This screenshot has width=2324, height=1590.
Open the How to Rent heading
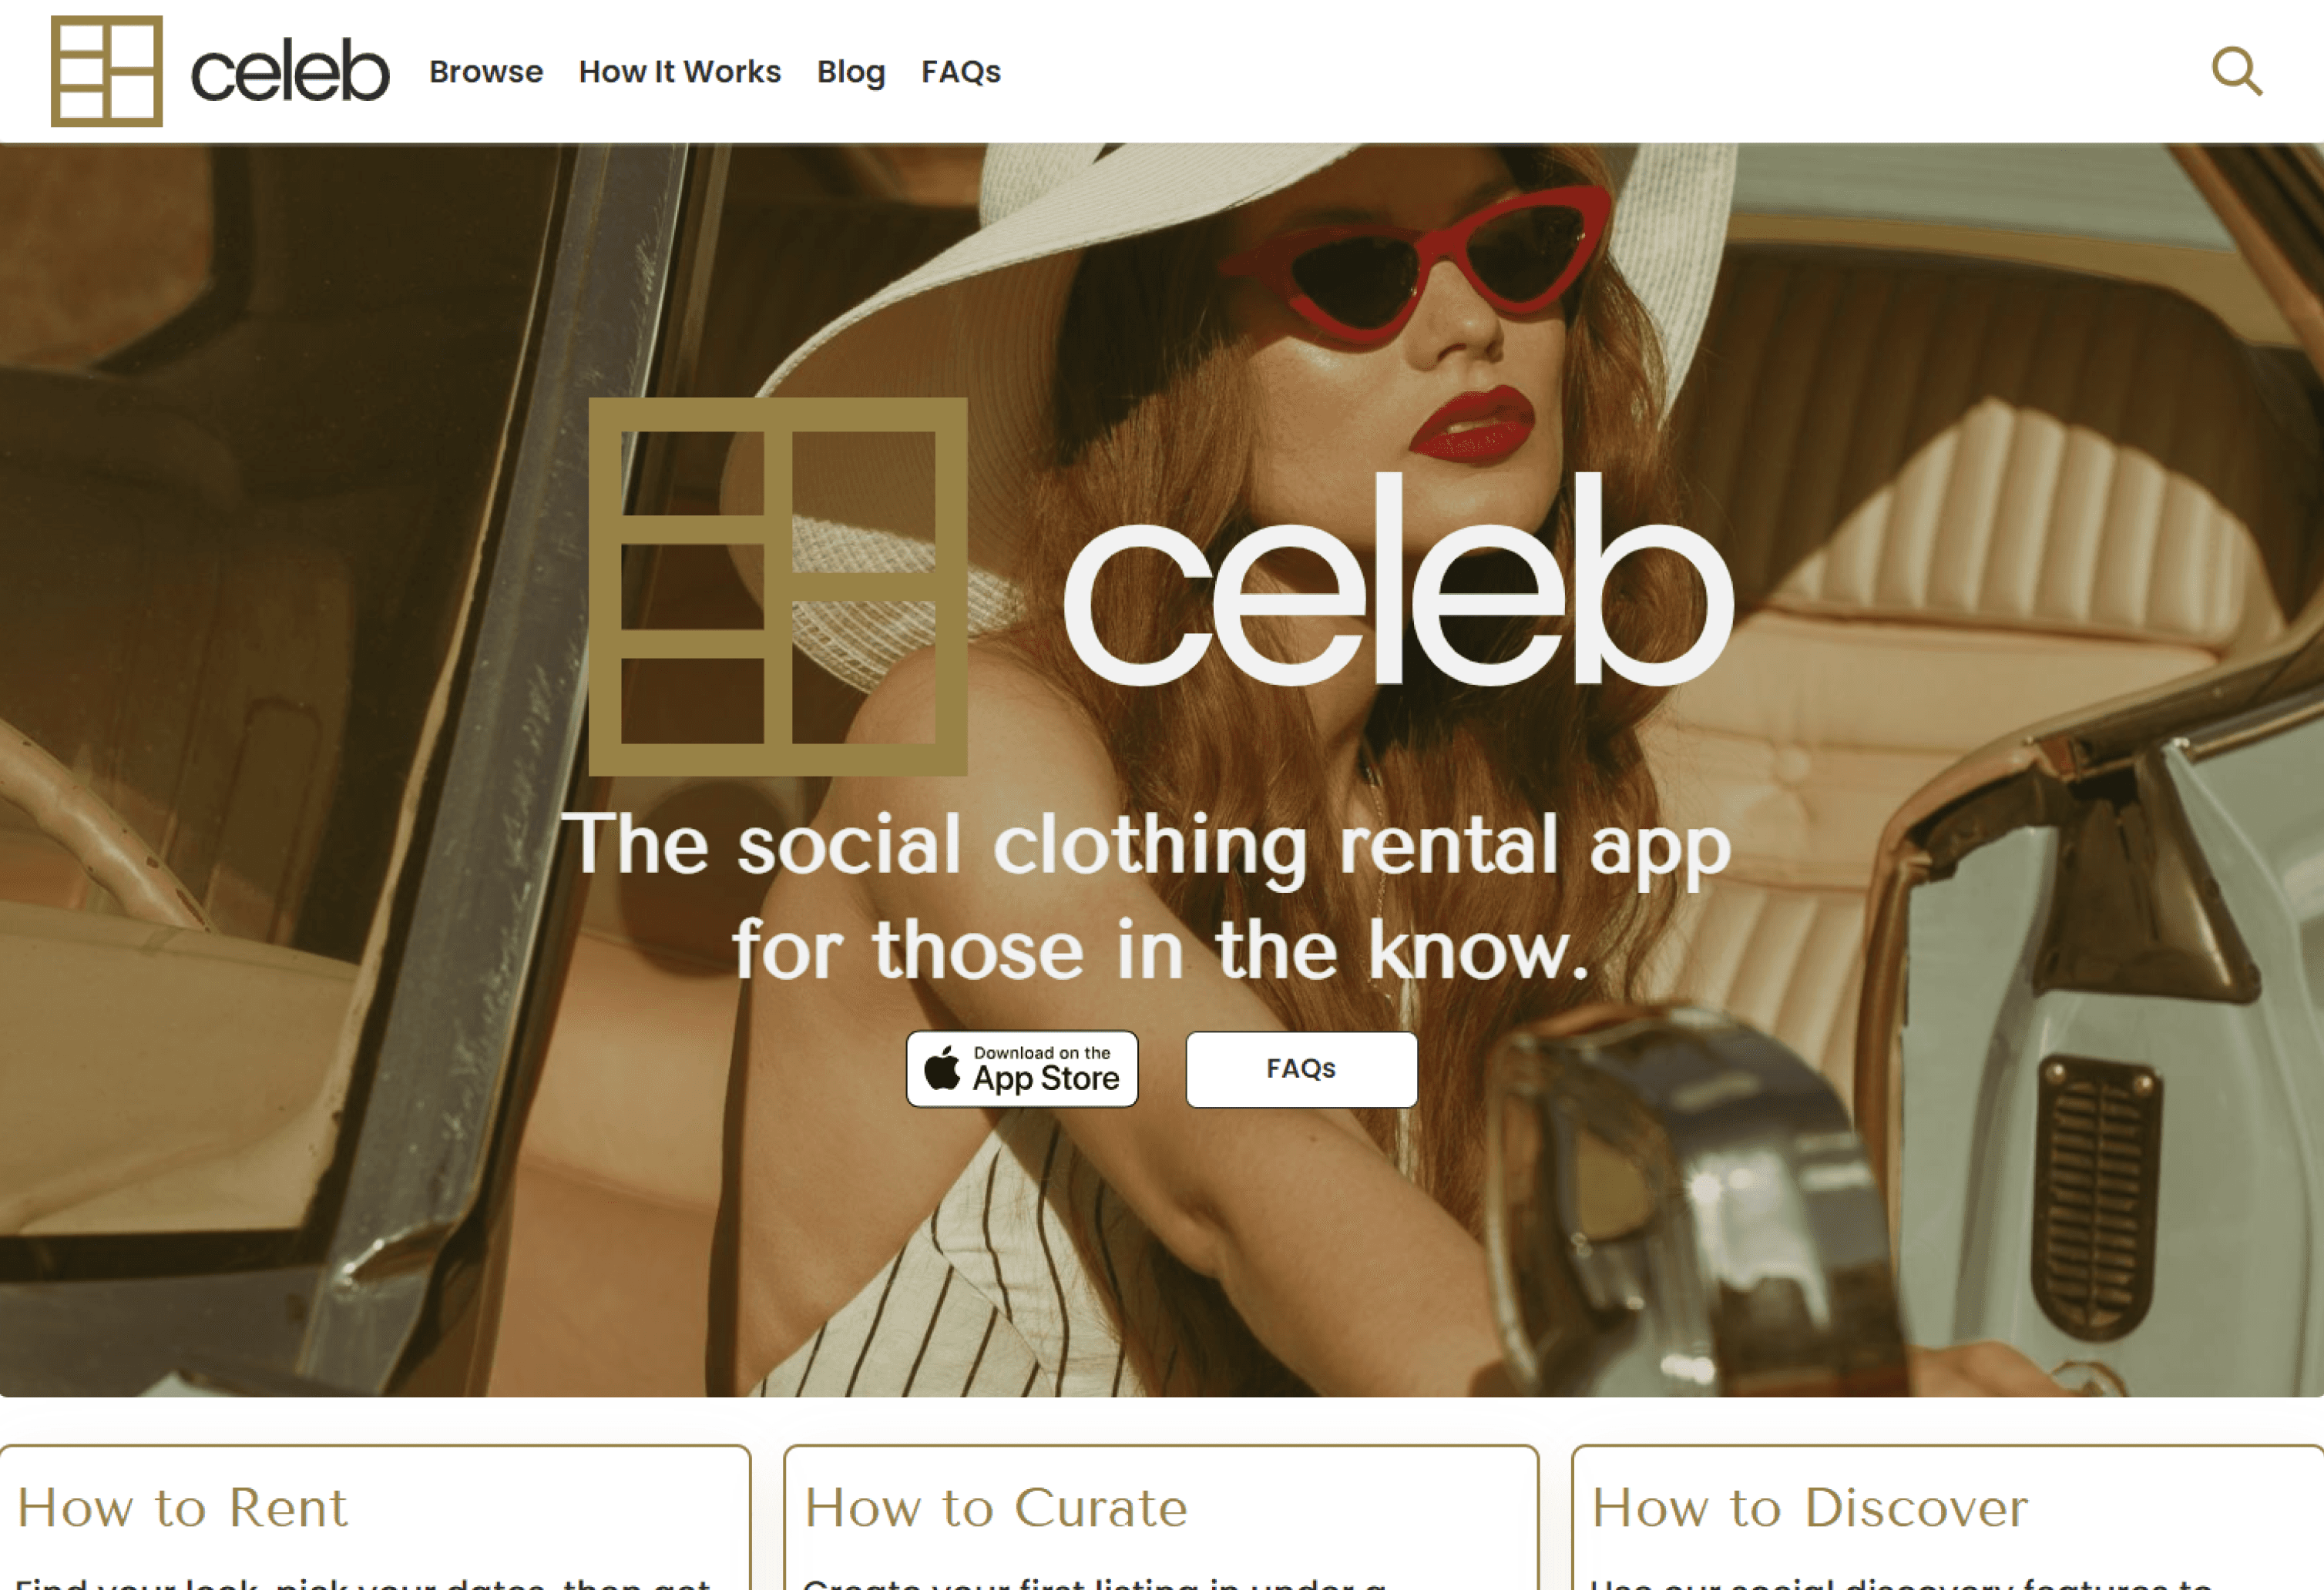click(x=183, y=1508)
